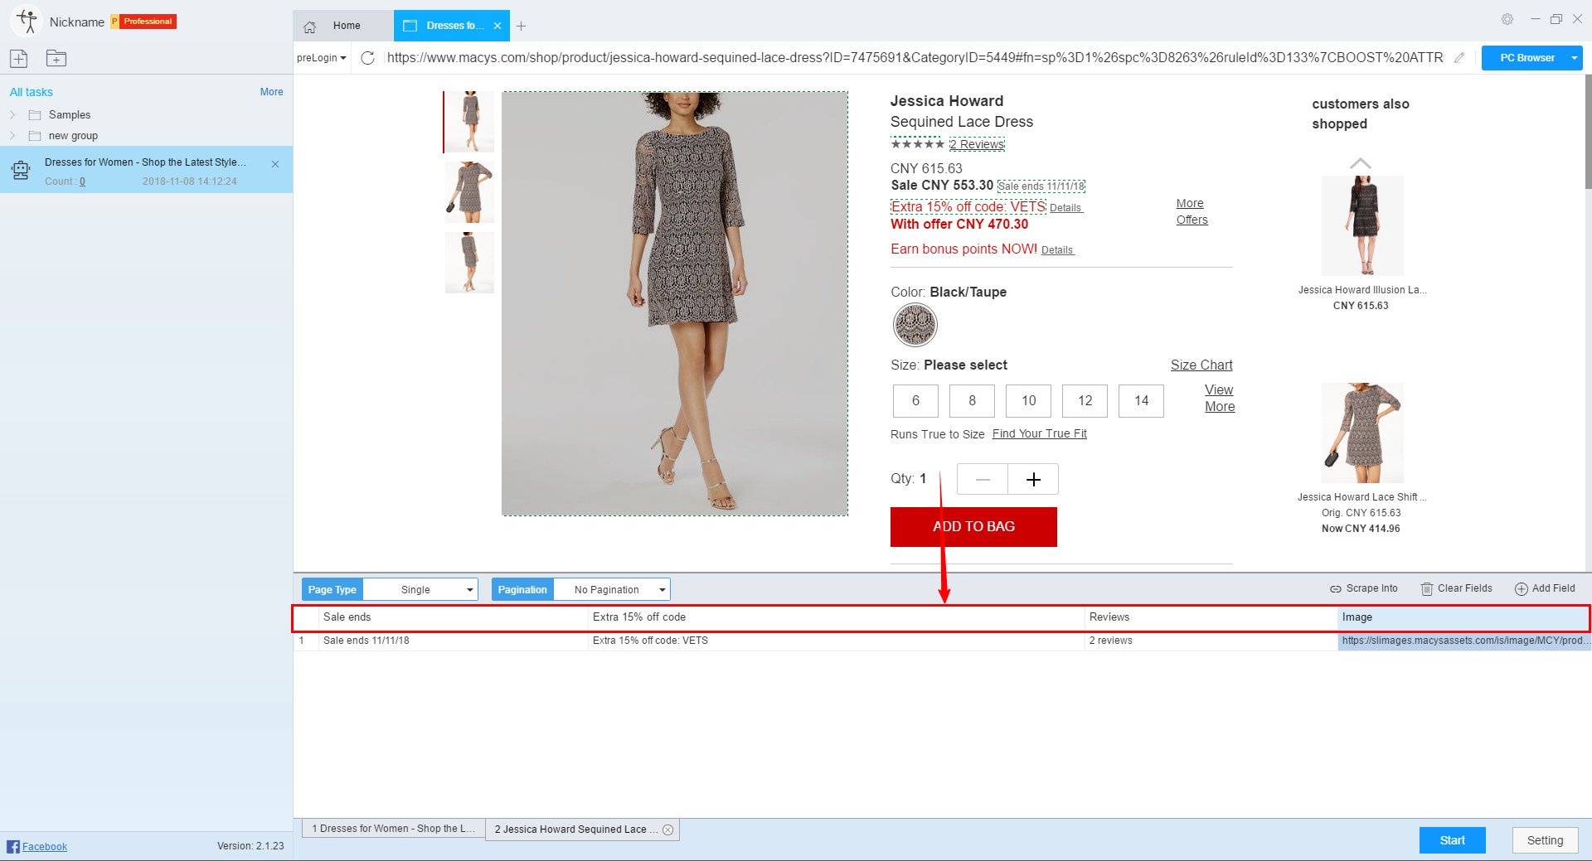Choose size 6
The height and width of the screenshot is (861, 1592).
click(x=915, y=401)
